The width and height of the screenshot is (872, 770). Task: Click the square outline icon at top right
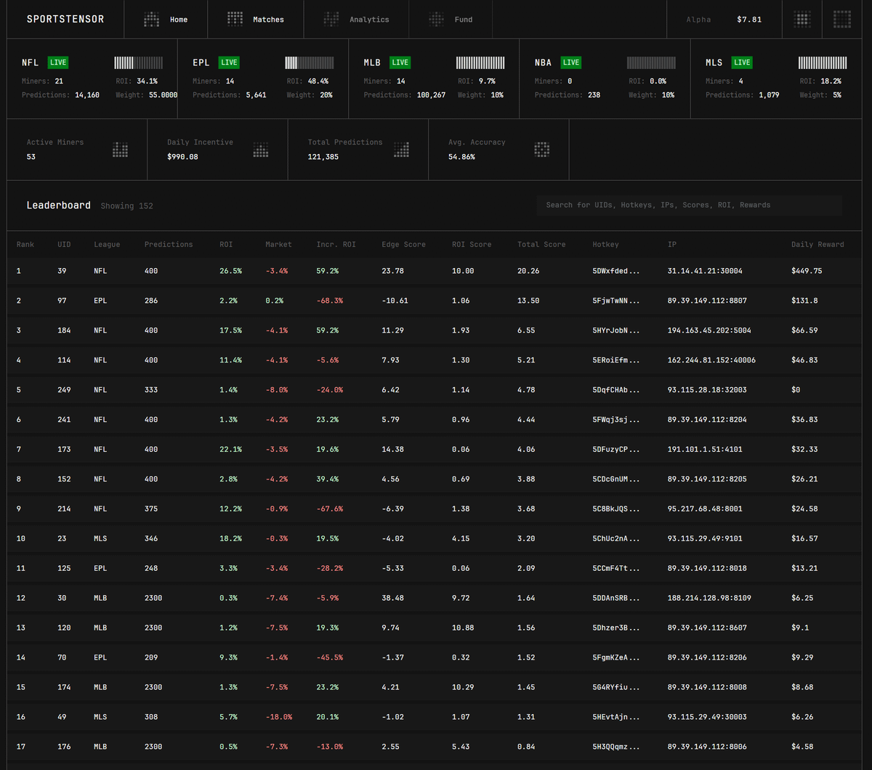(841, 20)
